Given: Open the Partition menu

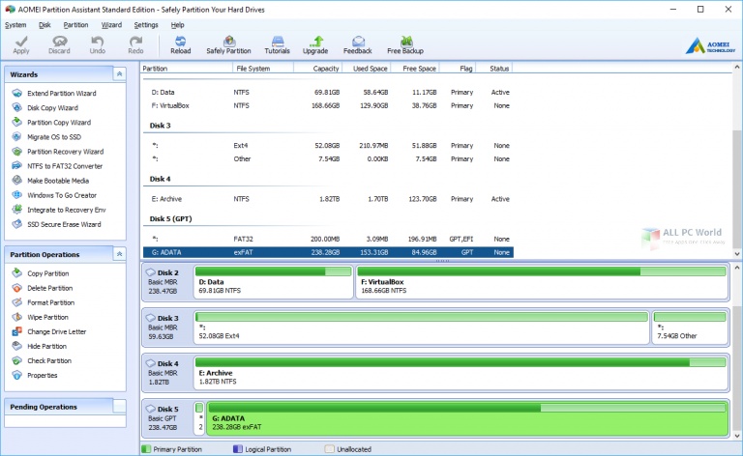Looking at the screenshot, I should 75,25.
